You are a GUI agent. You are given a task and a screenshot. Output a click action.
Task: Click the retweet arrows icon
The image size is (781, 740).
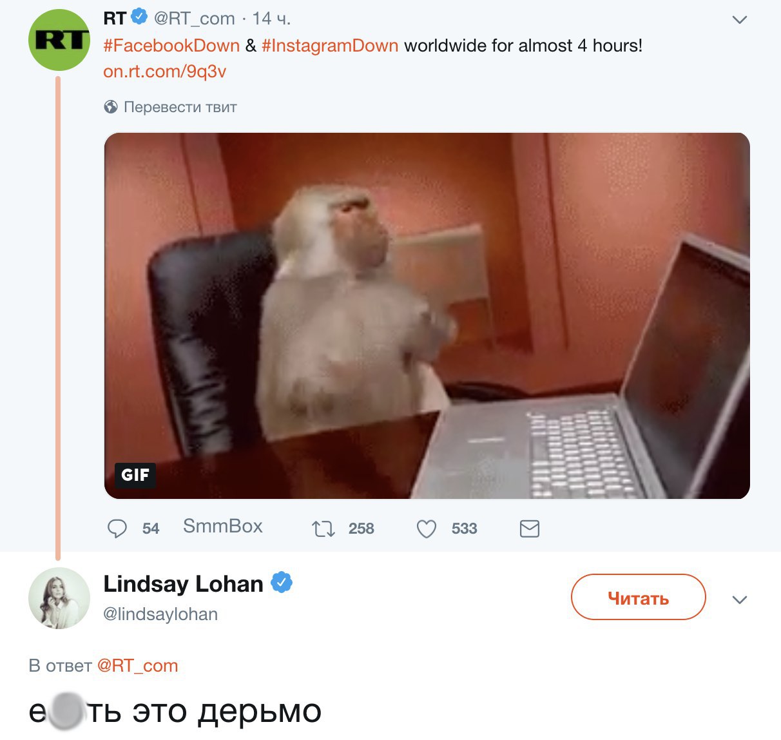[x=323, y=529]
